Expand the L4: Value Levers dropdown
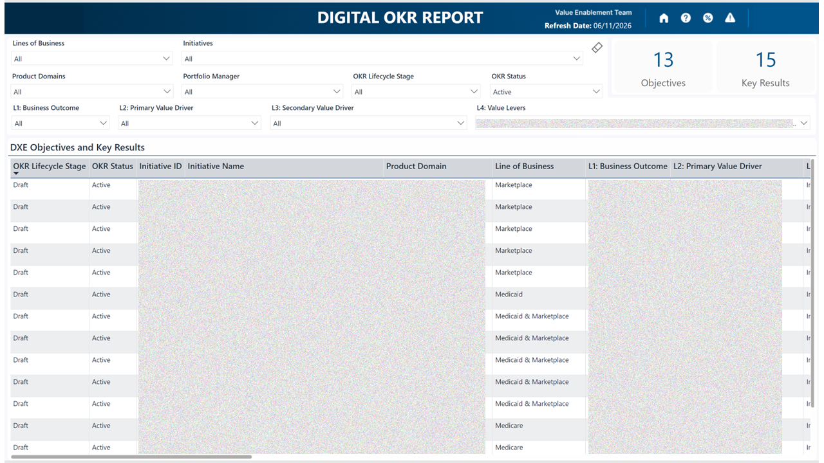This screenshot has width=824, height=463. tap(642, 123)
